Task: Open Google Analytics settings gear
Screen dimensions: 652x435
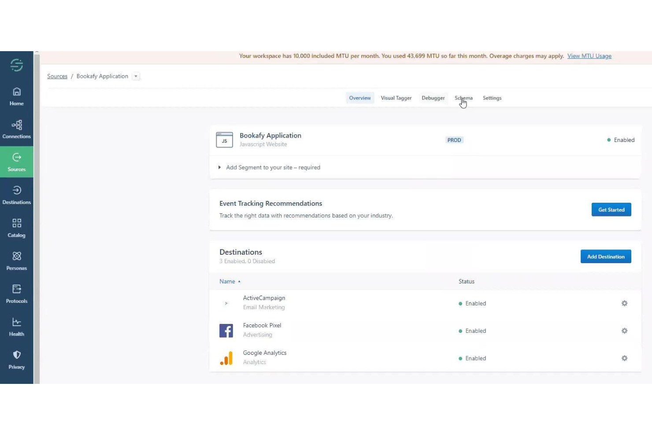Action: pyautogui.click(x=624, y=358)
